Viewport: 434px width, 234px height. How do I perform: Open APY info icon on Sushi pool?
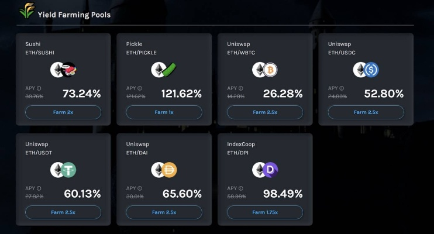(39, 88)
